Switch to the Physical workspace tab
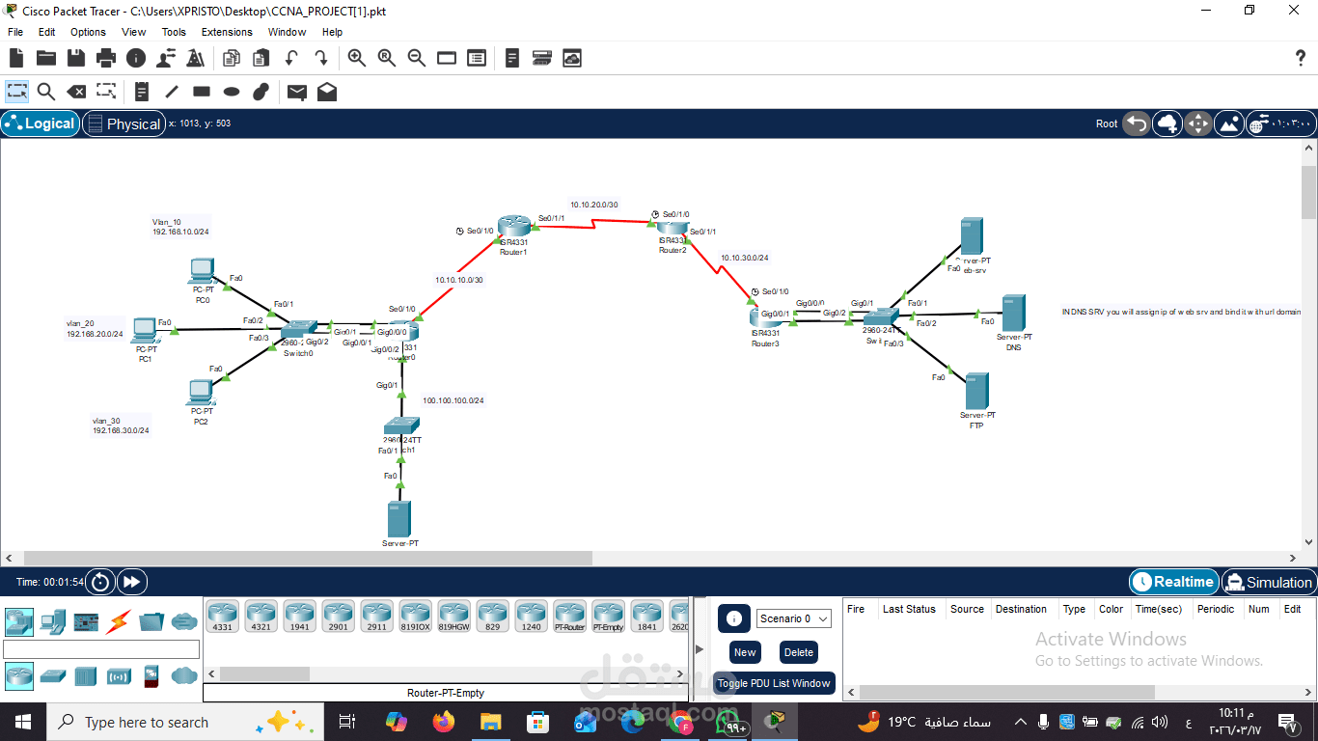Image resolution: width=1318 pixels, height=741 pixels. [x=124, y=123]
